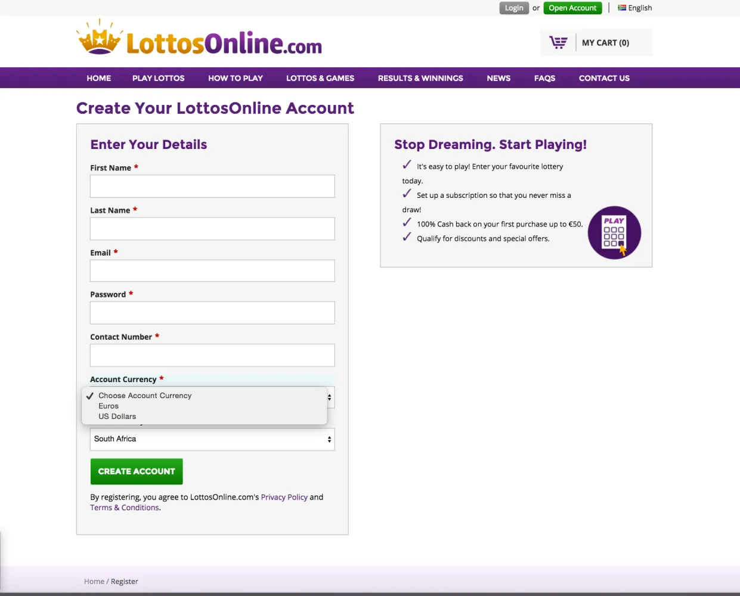Click the LottosOnline.com crown logo
The image size is (740, 596).
pos(199,38)
